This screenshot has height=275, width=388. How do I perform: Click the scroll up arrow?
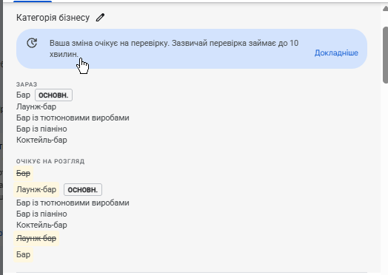click(385, 9)
